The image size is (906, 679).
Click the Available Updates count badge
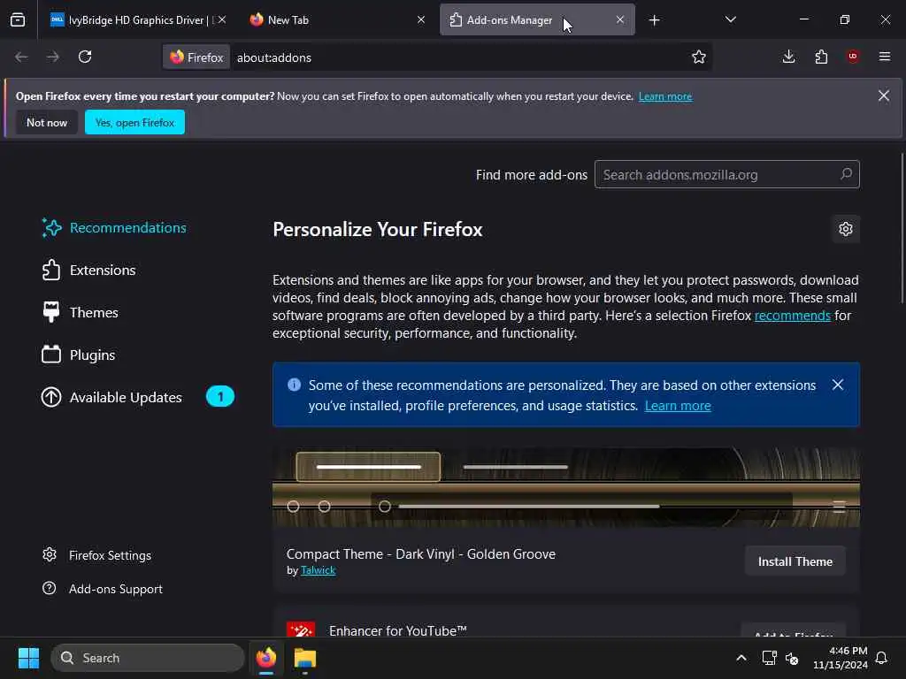click(x=220, y=397)
